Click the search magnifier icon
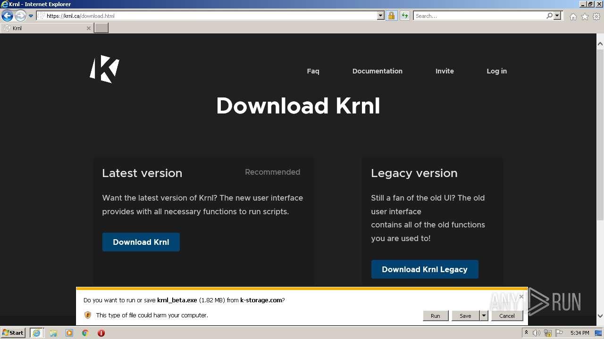This screenshot has height=339, width=604. tap(549, 16)
